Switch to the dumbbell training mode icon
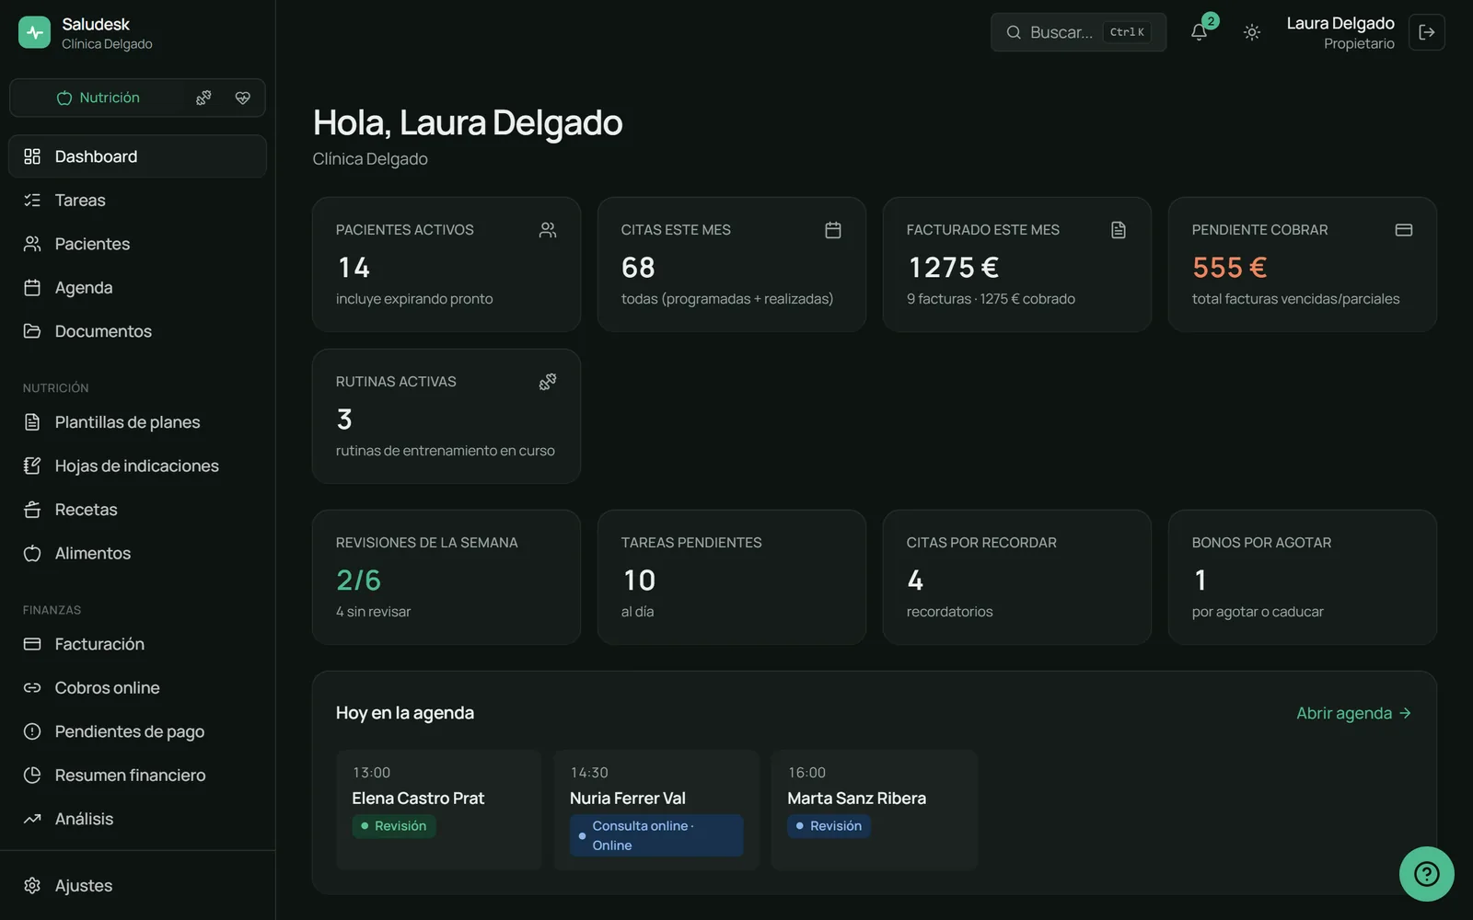1473x920 pixels. tap(203, 98)
